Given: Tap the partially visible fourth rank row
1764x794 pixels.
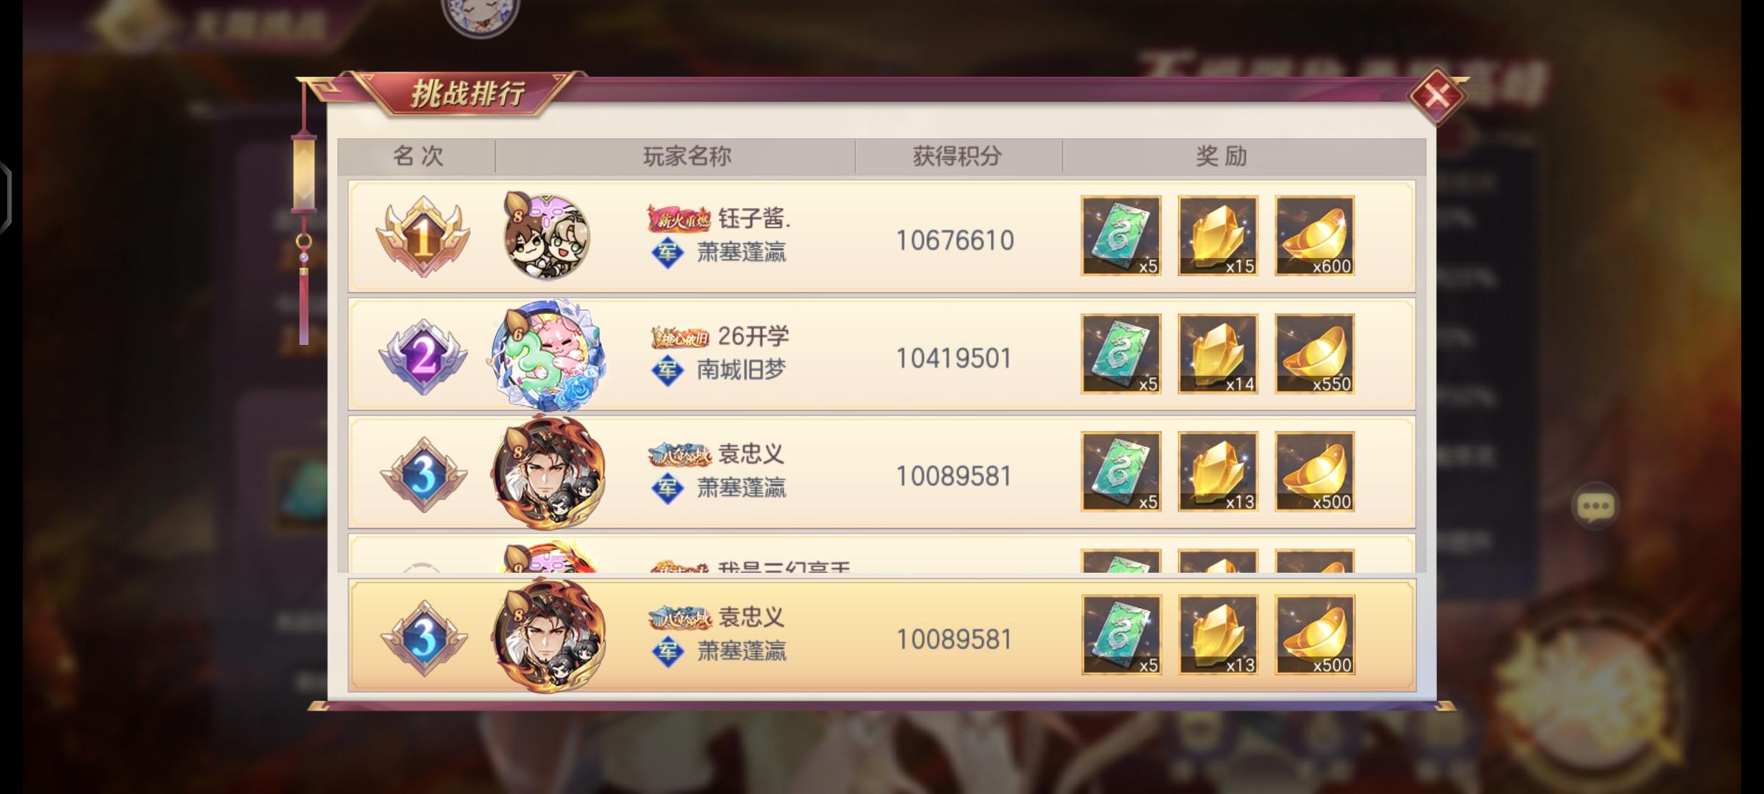Looking at the screenshot, I should [881, 554].
